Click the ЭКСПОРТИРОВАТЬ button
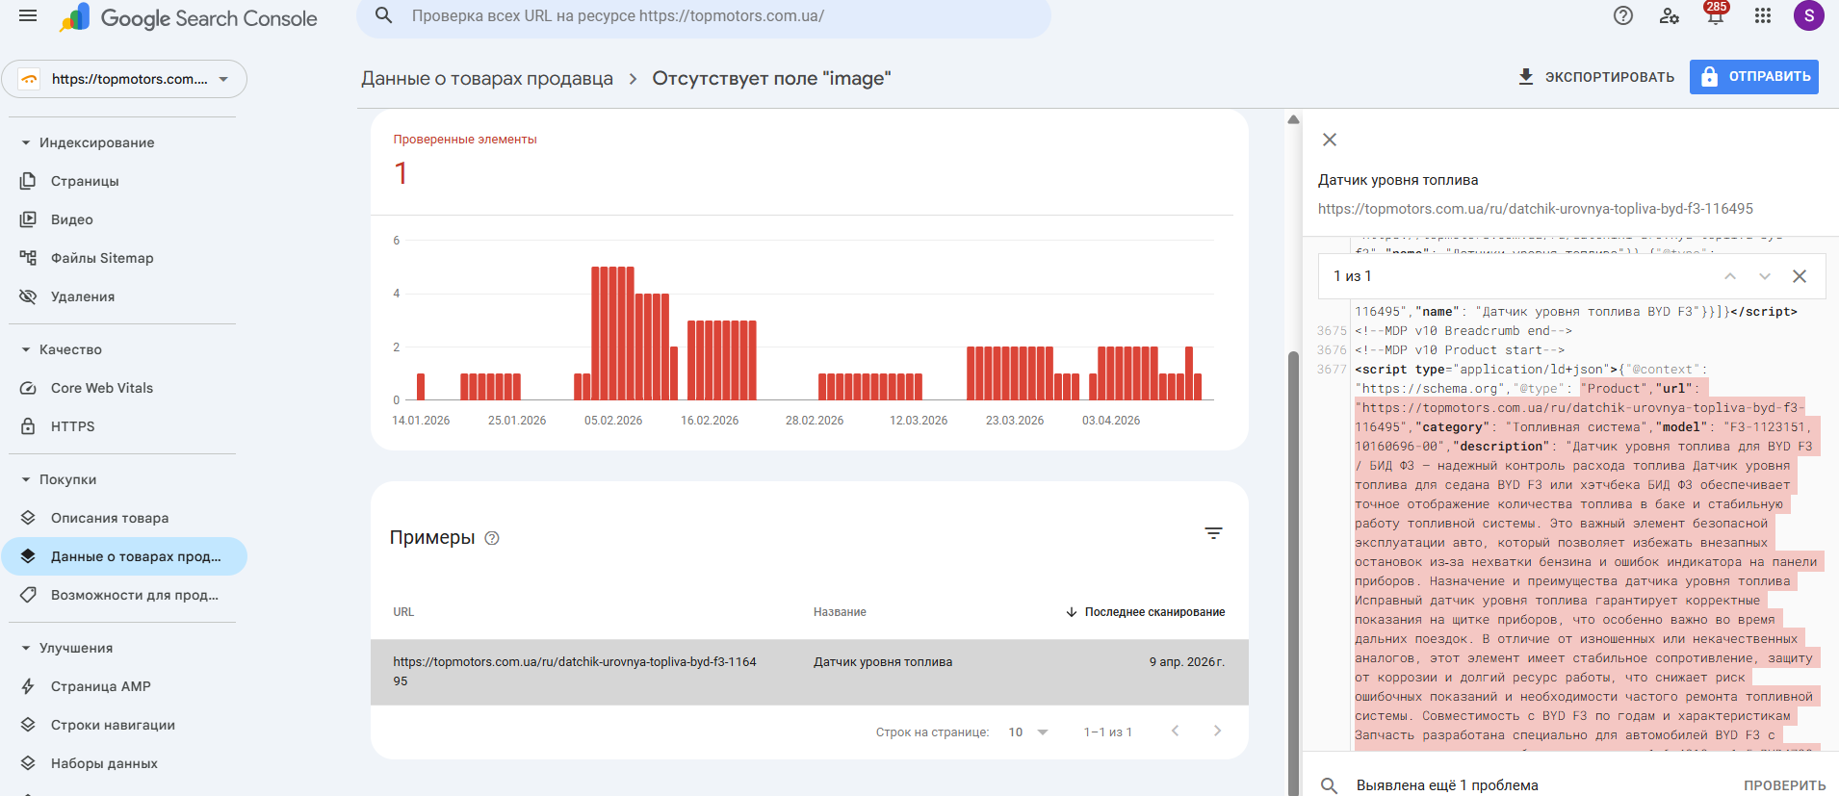Image resolution: width=1839 pixels, height=796 pixels. pos(1595,77)
